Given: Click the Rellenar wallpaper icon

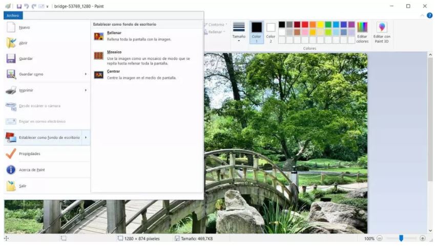Looking at the screenshot, I should [x=99, y=36].
